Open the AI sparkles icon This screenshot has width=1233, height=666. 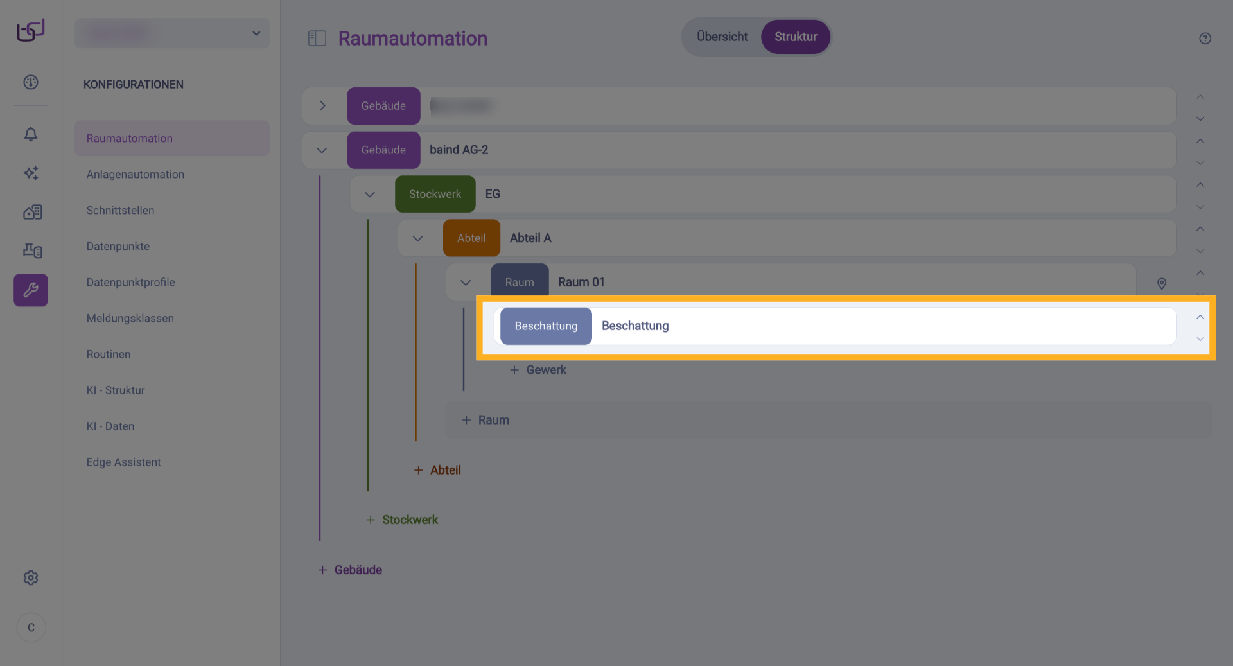point(31,173)
